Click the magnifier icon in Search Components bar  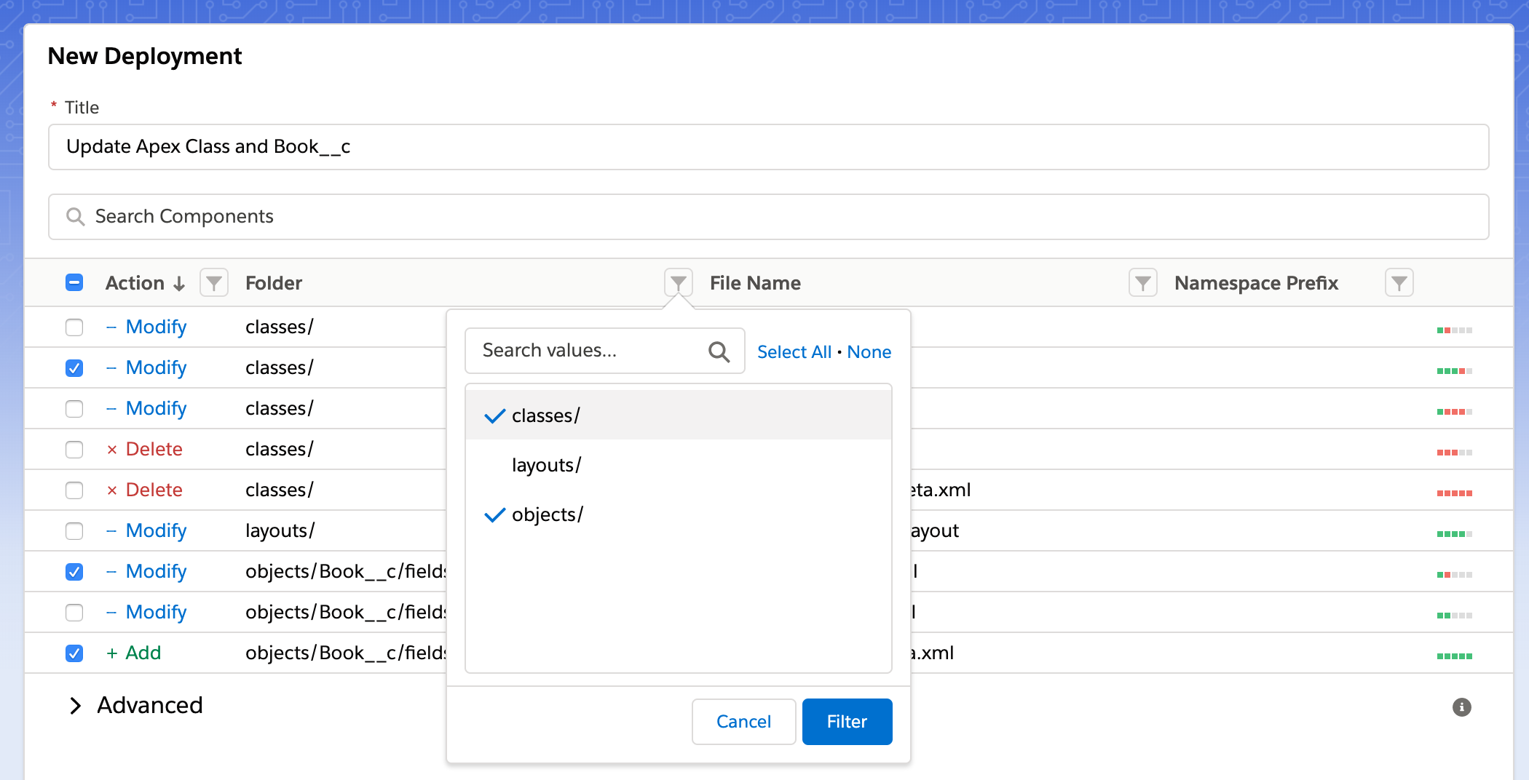click(75, 216)
